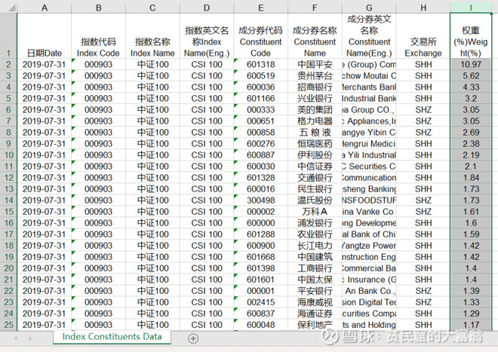Select weight cell 1.17
Image resolution: width=498 pixels, height=352 pixels.
click(471, 325)
